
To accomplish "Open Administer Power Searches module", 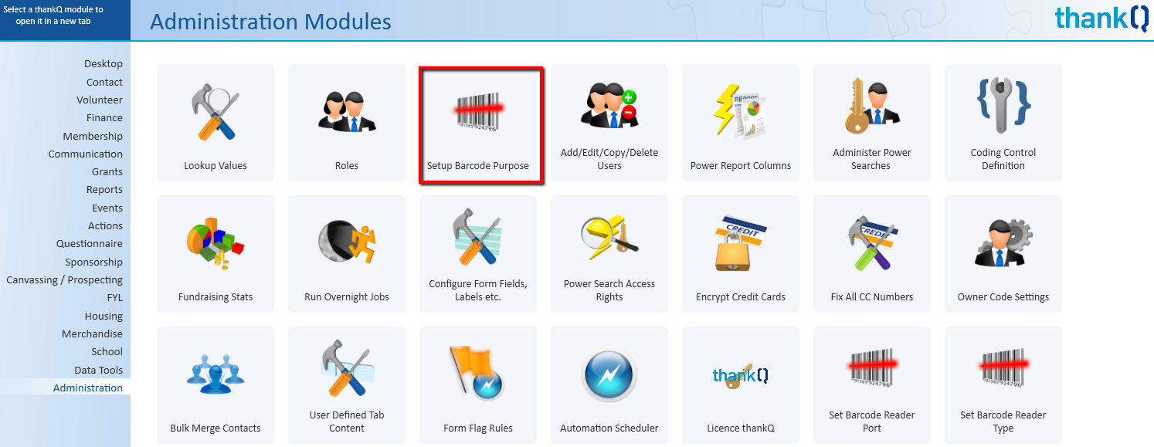I will click(872, 123).
